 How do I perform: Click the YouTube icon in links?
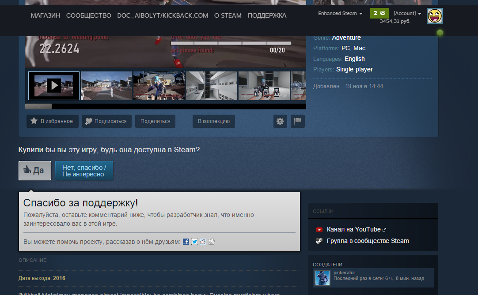tap(319, 230)
